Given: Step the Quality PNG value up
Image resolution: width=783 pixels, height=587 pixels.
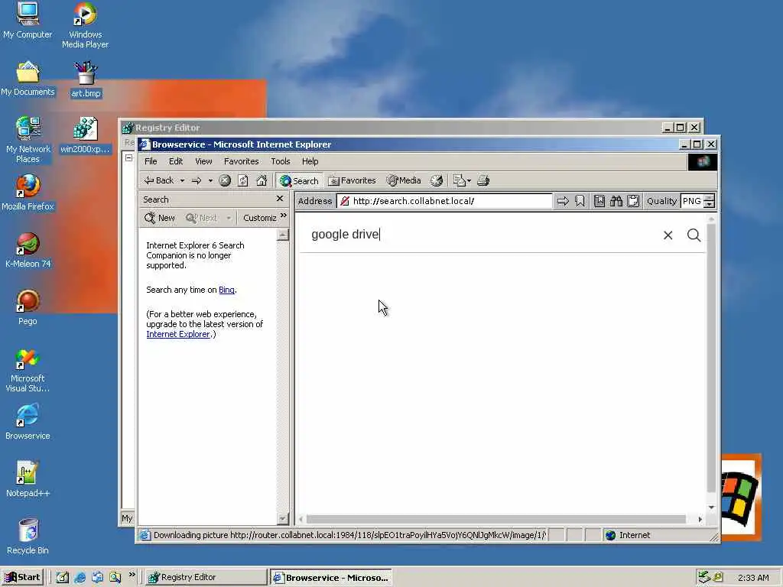Looking at the screenshot, I should [710, 198].
